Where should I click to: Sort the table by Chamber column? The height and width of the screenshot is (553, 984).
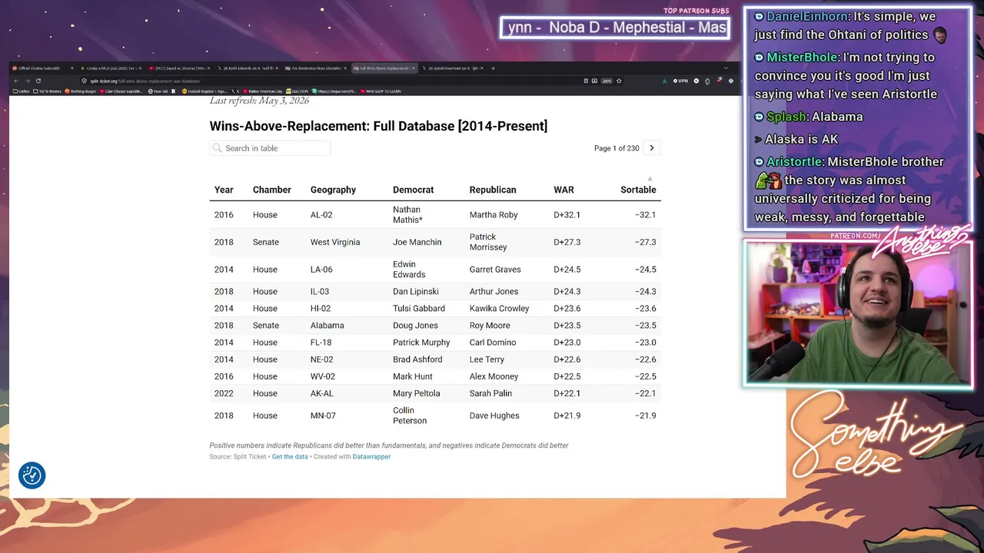click(272, 190)
